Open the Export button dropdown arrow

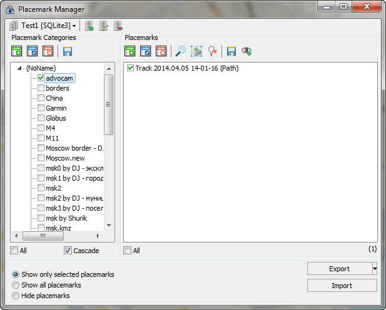click(374, 268)
